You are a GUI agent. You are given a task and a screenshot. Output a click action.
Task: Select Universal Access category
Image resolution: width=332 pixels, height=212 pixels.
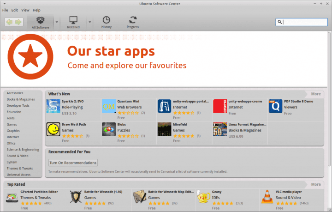pyautogui.click(x=18, y=175)
